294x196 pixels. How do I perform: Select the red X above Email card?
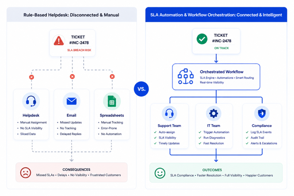(x=72, y=76)
